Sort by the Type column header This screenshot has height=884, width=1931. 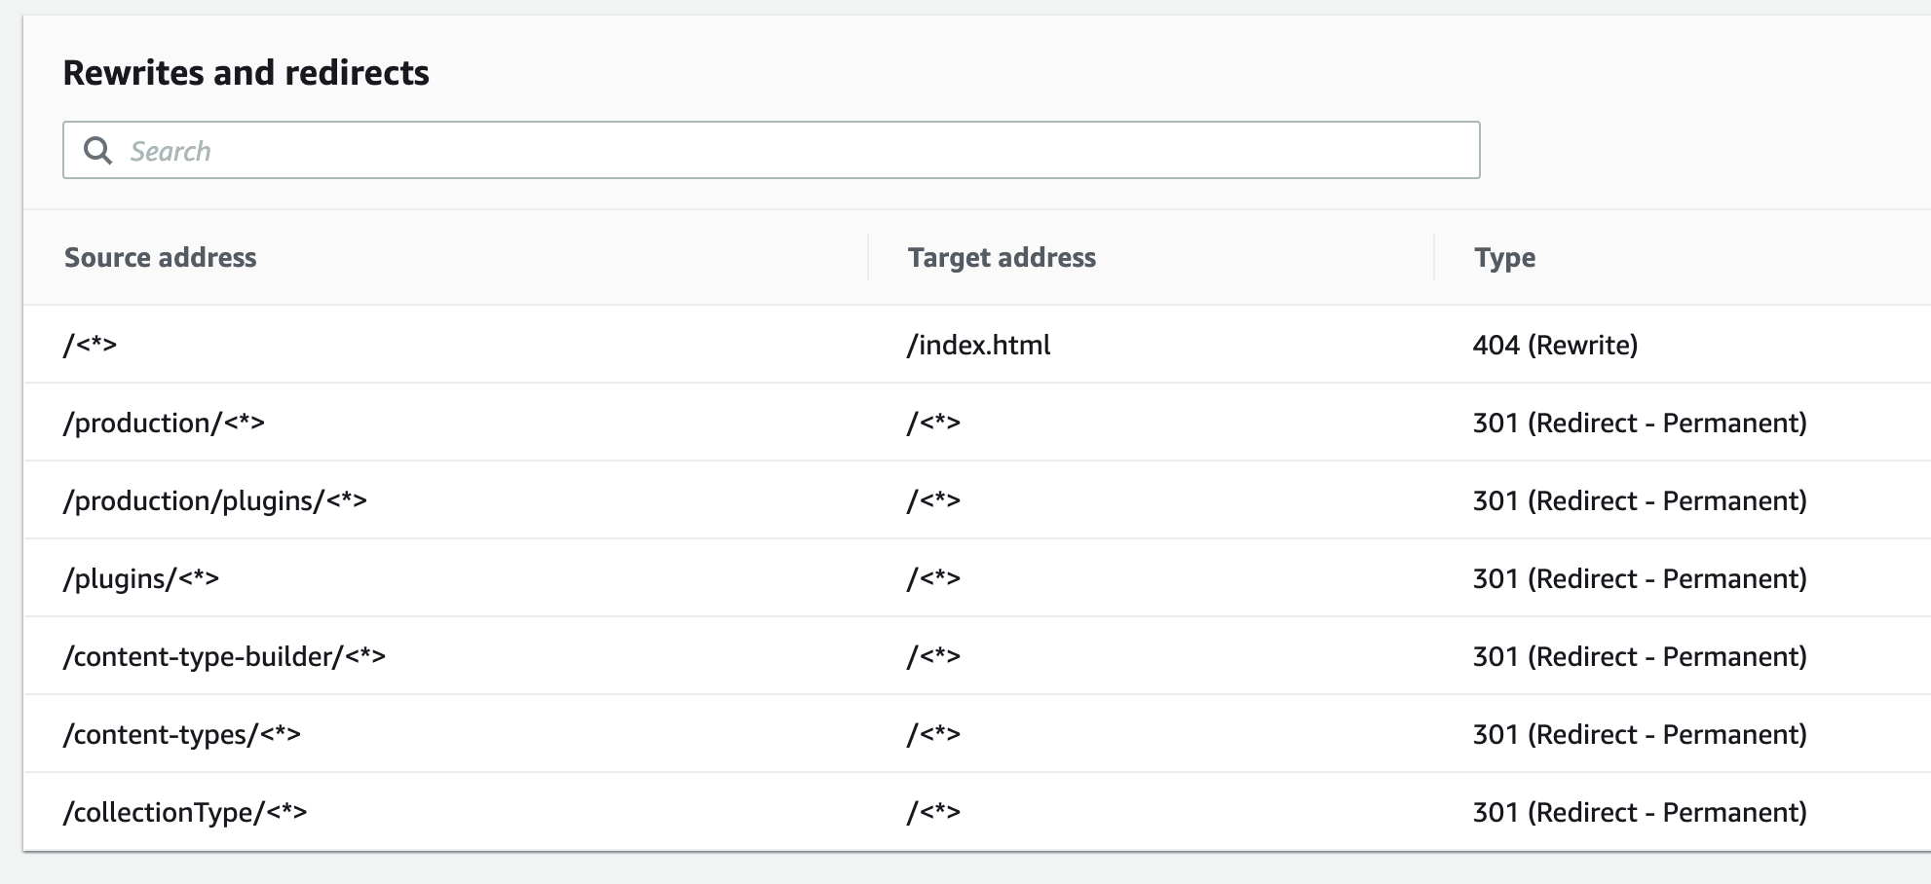pyautogui.click(x=1502, y=257)
